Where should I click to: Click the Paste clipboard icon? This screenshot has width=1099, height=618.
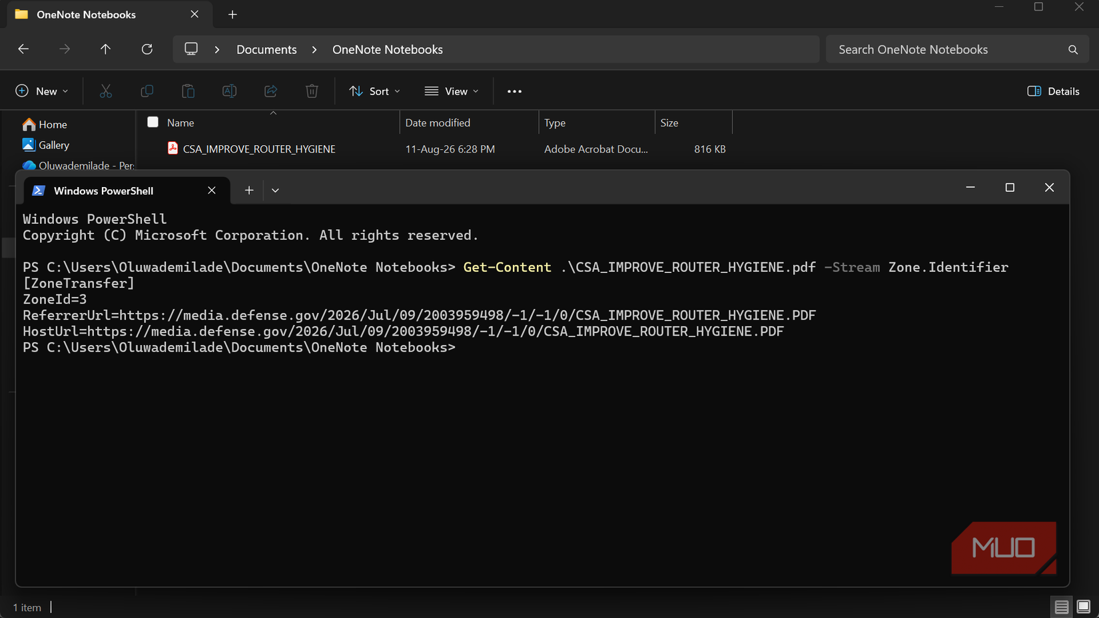click(x=188, y=91)
